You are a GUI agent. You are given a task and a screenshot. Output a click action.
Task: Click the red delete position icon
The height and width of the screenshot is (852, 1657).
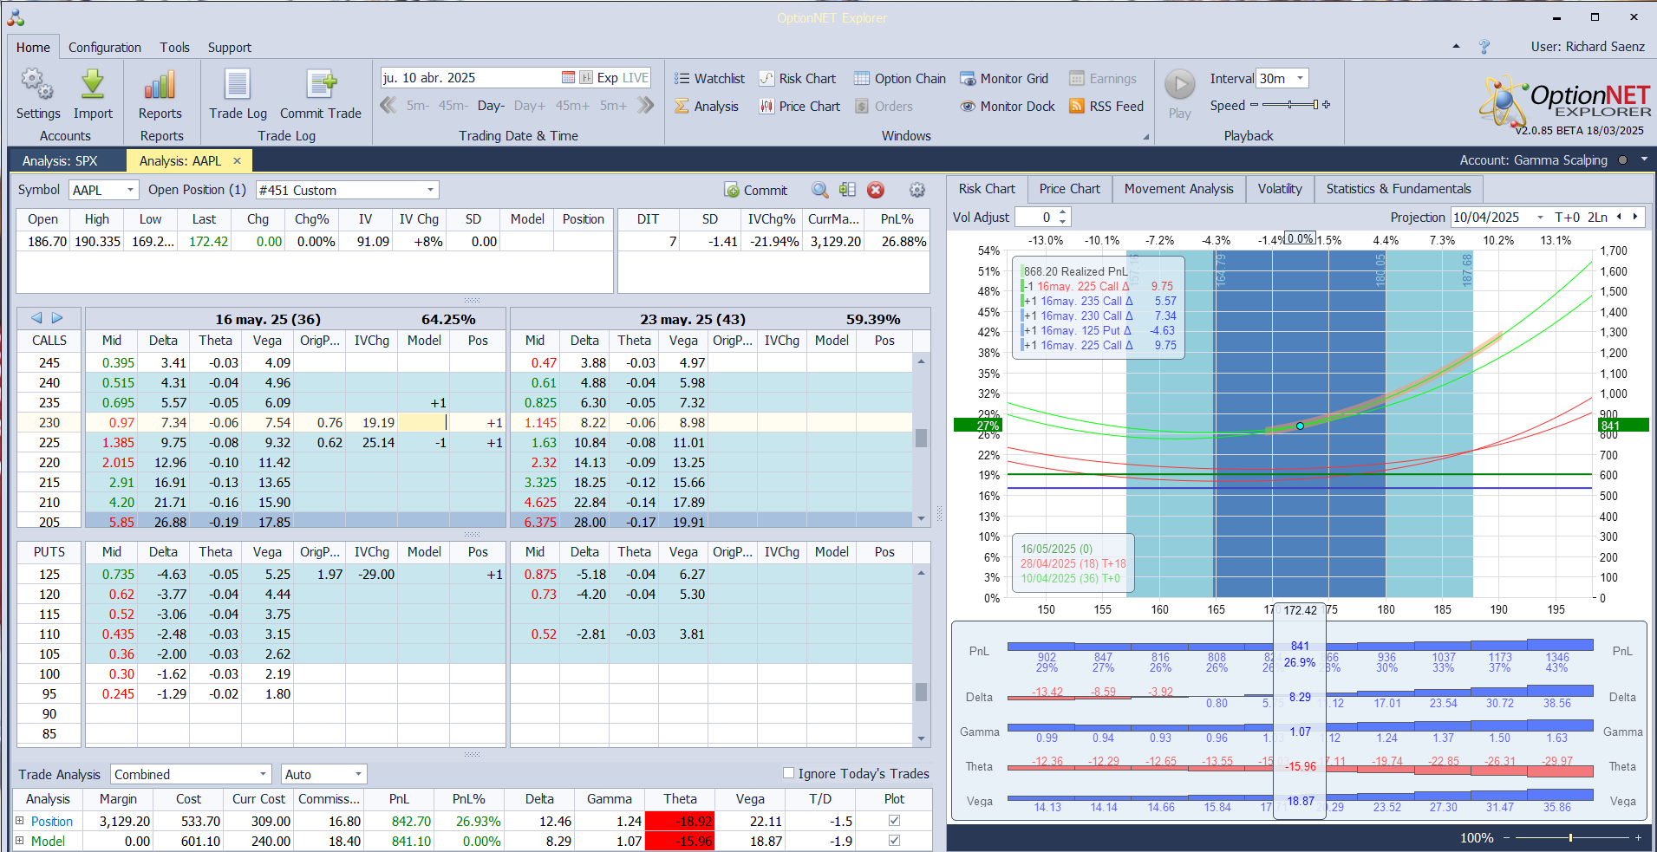tap(876, 190)
